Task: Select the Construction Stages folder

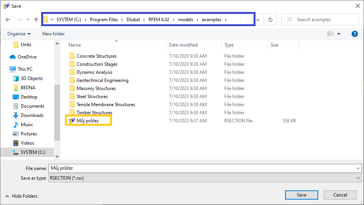Action: point(97,64)
